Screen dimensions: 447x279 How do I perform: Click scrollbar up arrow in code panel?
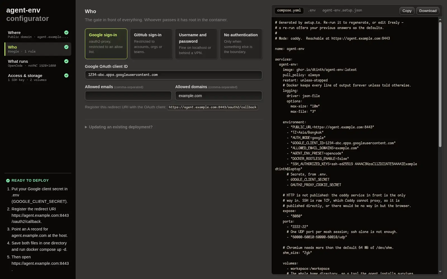pos(440,20)
